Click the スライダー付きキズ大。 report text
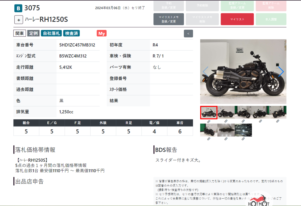Screen dimensions: 301x206 coord(178,160)
